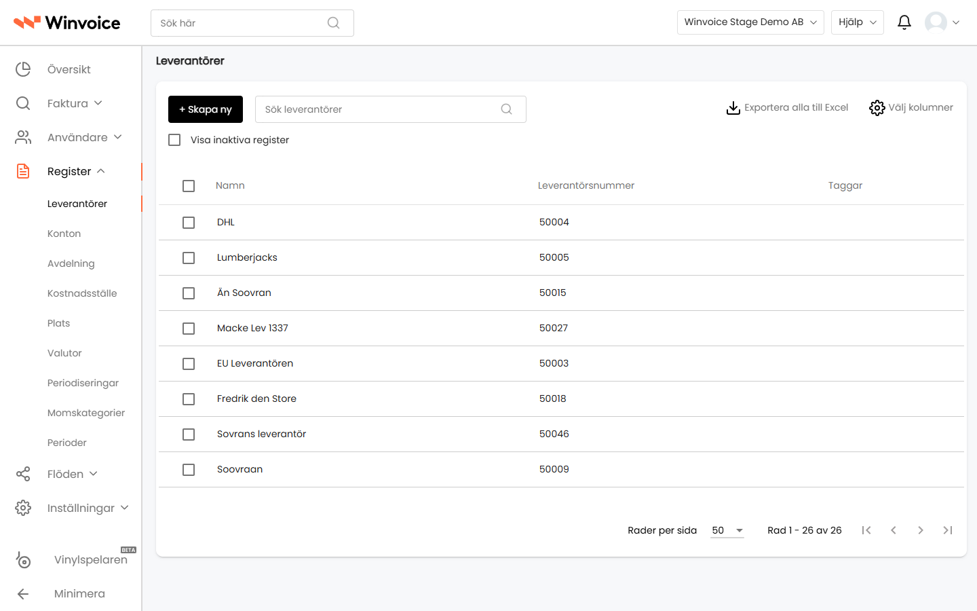977x611 pixels.
Task: Expand the Faktura menu
Action: coord(75,103)
